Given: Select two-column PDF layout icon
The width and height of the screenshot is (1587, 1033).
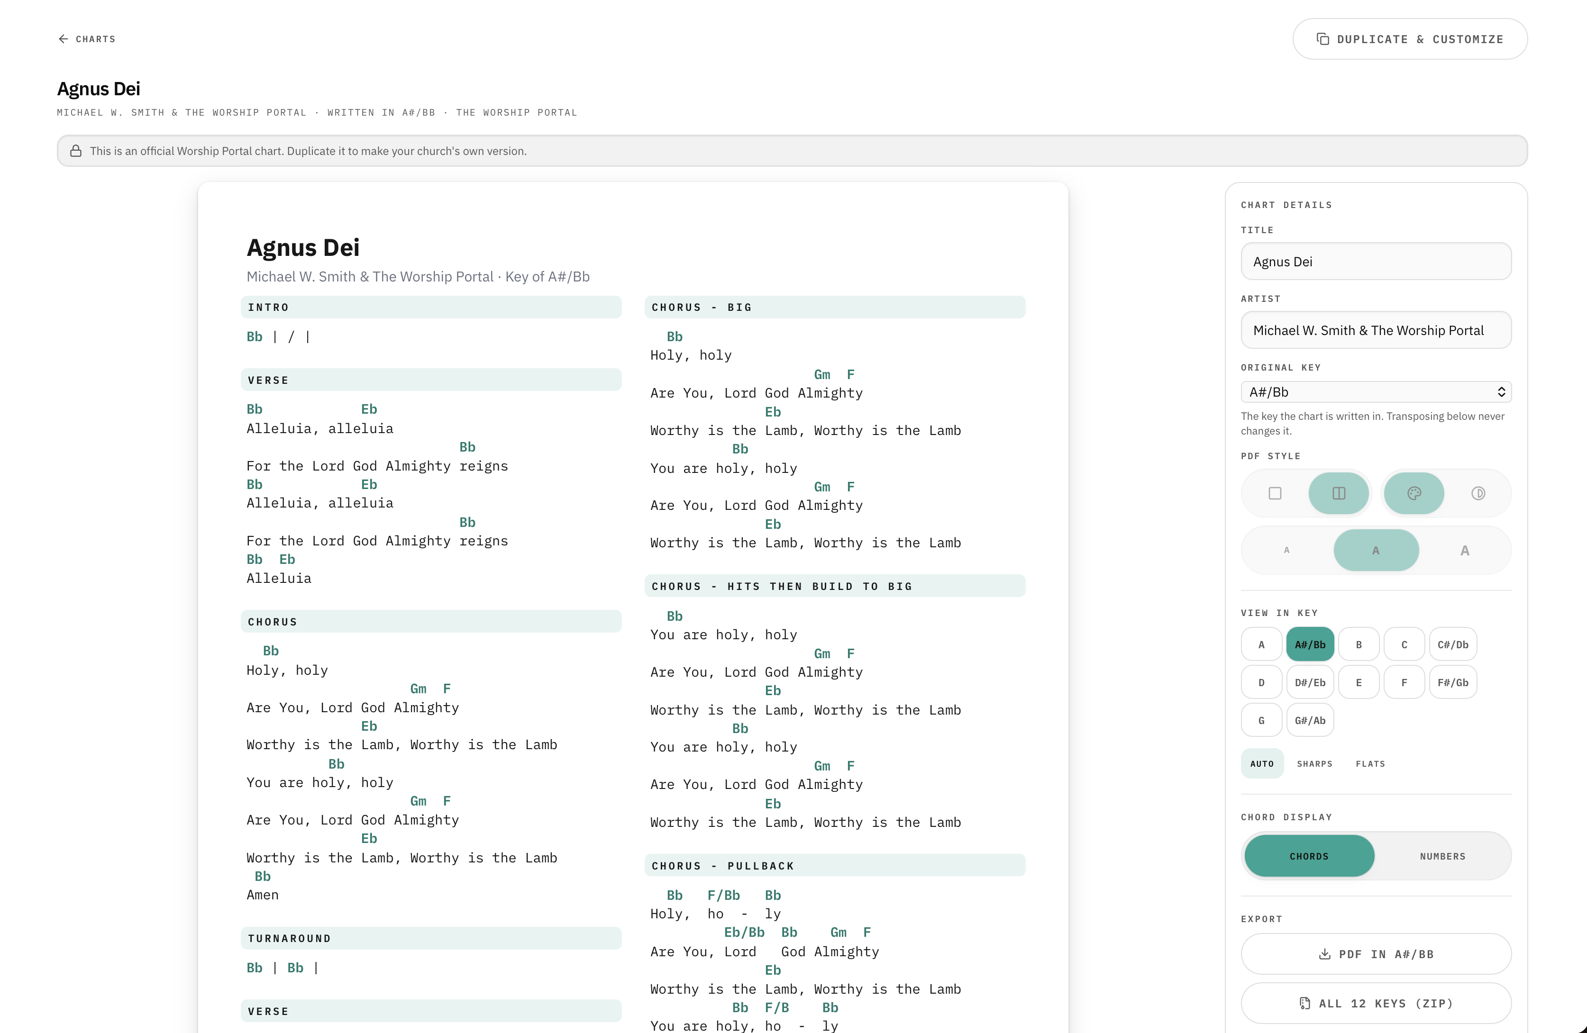Looking at the screenshot, I should (1338, 493).
